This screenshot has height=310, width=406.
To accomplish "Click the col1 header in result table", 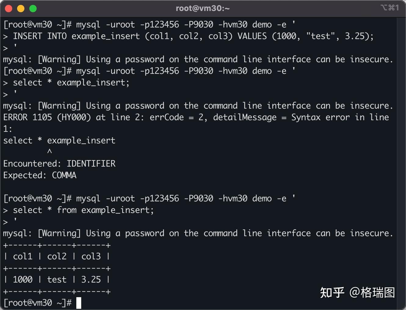I will pyautogui.click(x=23, y=257).
